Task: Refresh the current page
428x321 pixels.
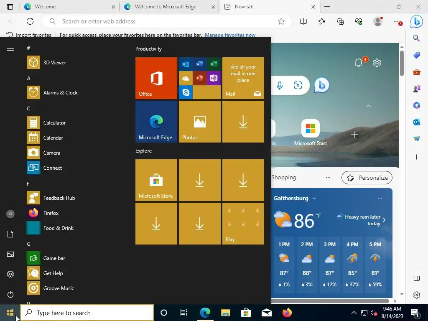Action: 30,21
